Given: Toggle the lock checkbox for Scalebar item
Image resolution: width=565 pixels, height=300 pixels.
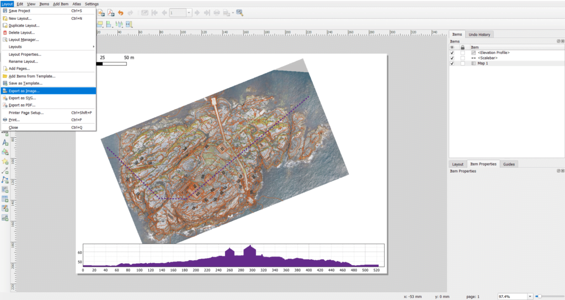Looking at the screenshot, I should (462, 58).
